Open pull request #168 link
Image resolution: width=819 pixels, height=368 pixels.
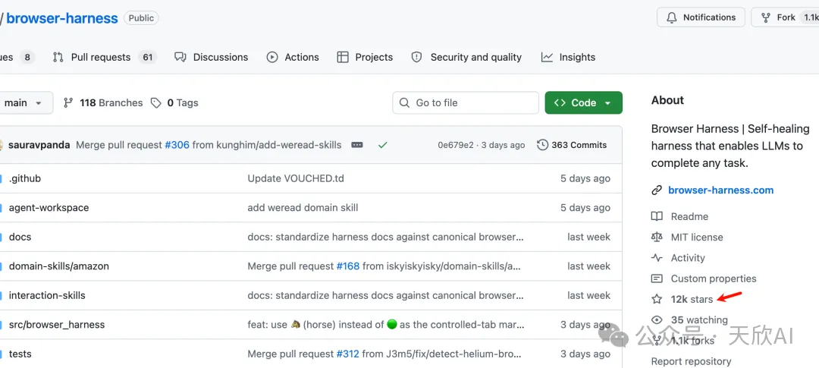[348, 266]
